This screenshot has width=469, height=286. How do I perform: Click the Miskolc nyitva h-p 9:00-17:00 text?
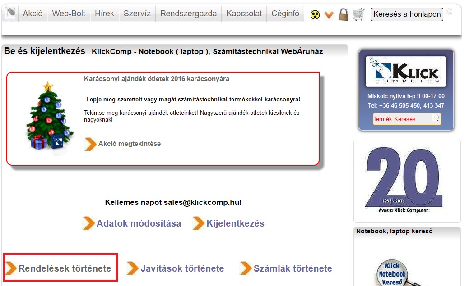[x=406, y=96]
